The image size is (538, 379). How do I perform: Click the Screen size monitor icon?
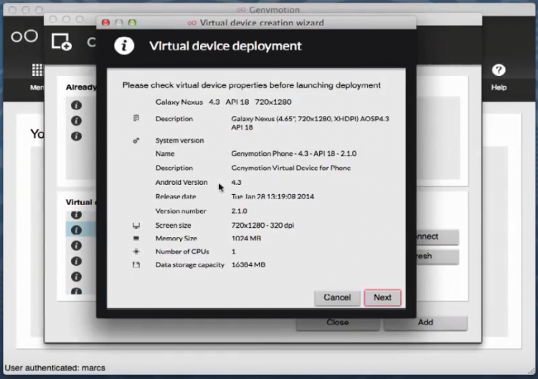[136, 225]
